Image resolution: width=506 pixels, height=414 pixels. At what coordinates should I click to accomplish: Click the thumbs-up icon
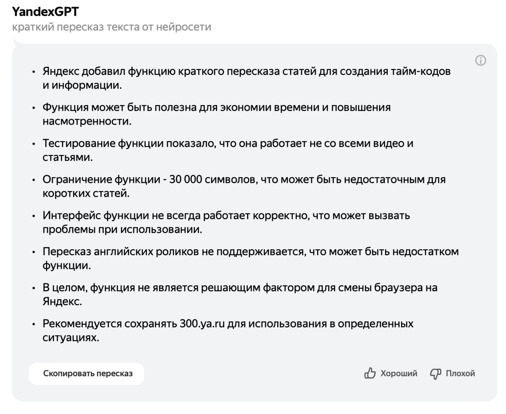pyautogui.click(x=370, y=373)
